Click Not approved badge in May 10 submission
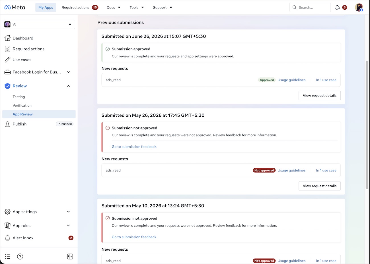This screenshot has width=370, height=264. click(x=264, y=261)
